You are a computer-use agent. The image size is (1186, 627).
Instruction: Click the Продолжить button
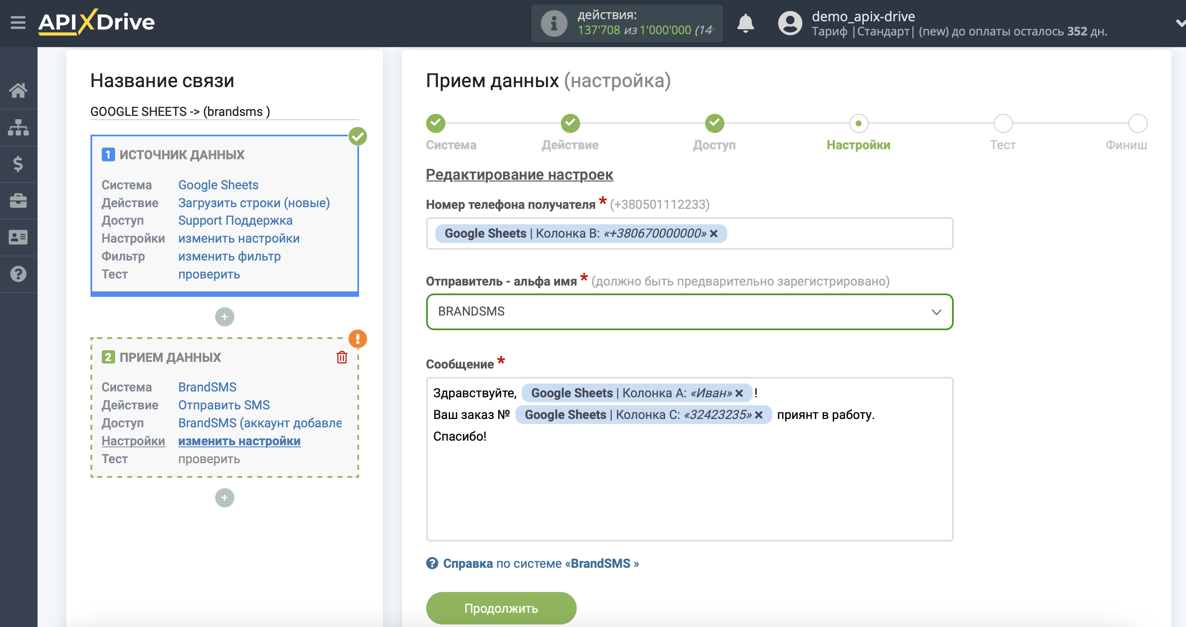[501, 608]
